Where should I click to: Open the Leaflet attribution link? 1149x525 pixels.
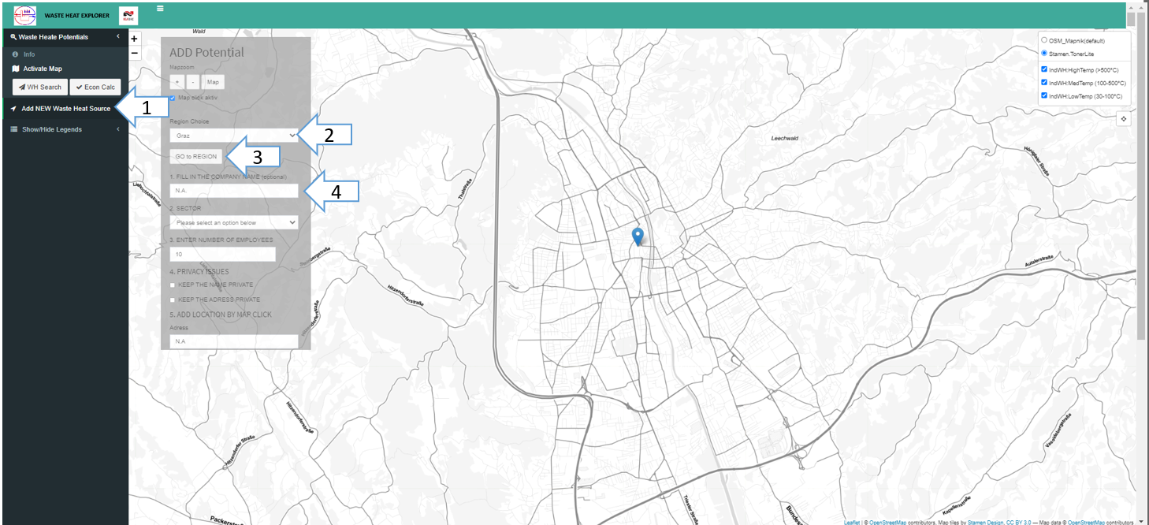click(852, 522)
